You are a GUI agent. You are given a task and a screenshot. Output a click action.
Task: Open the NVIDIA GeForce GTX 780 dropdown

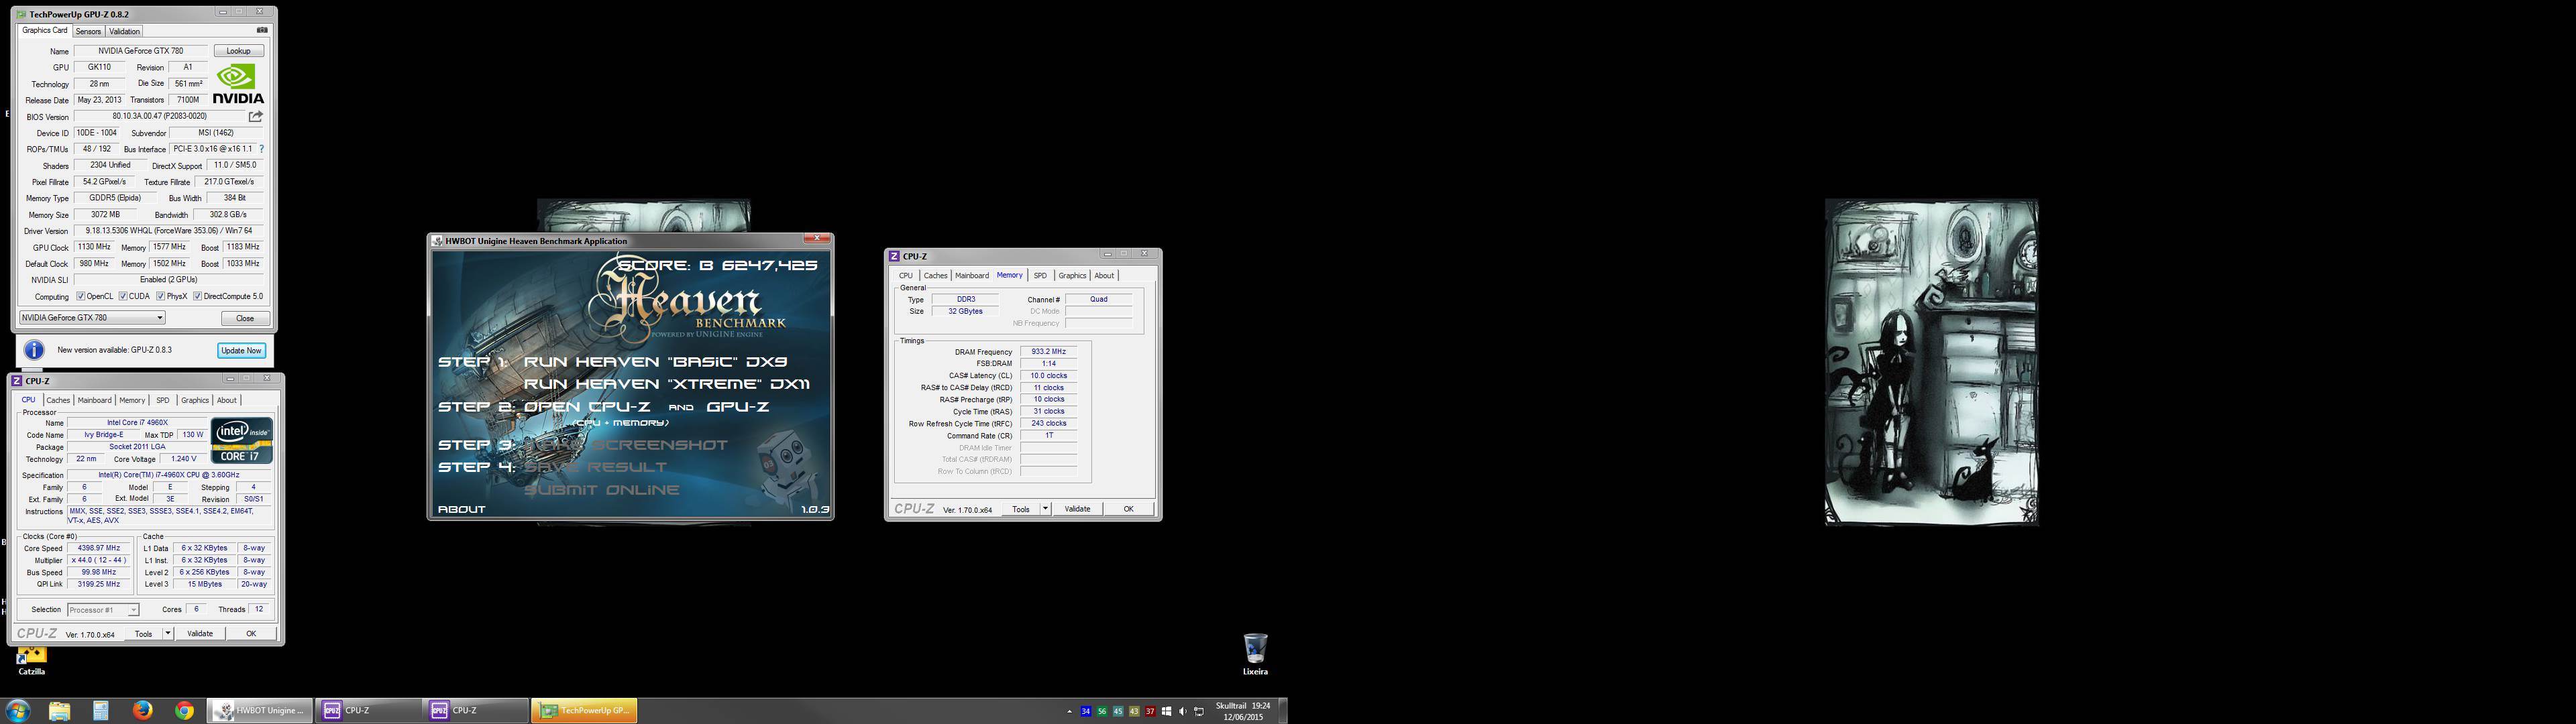(x=92, y=318)
